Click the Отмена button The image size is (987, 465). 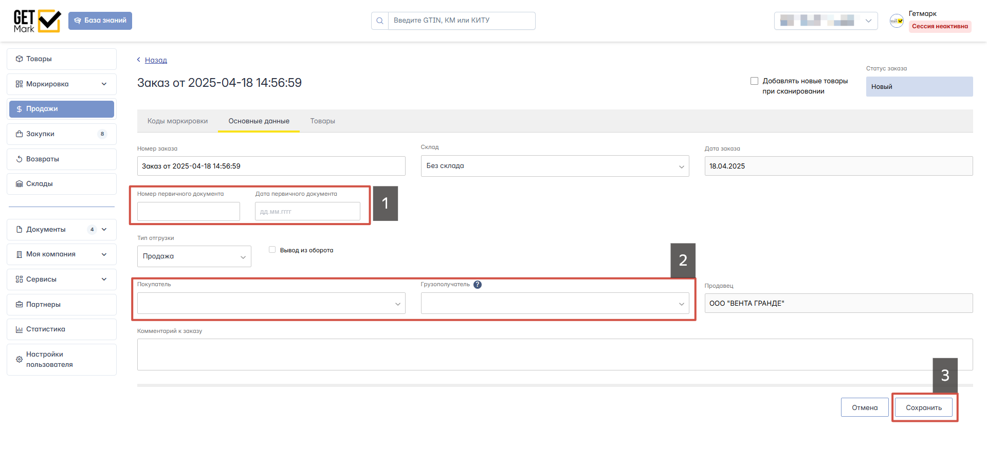tap(865, 407)
